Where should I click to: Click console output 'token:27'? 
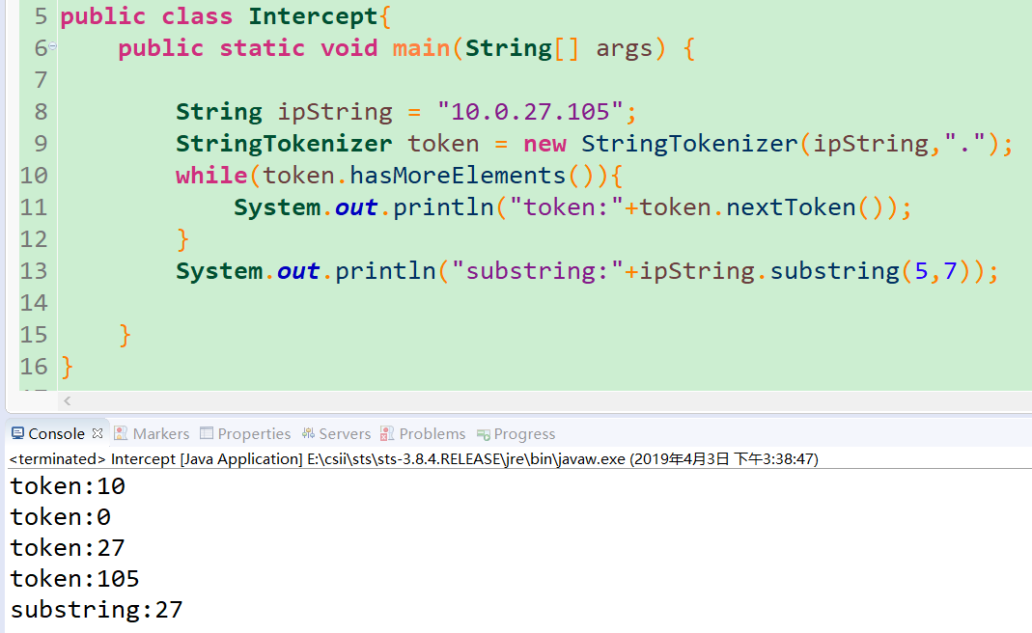pos(68,548)
